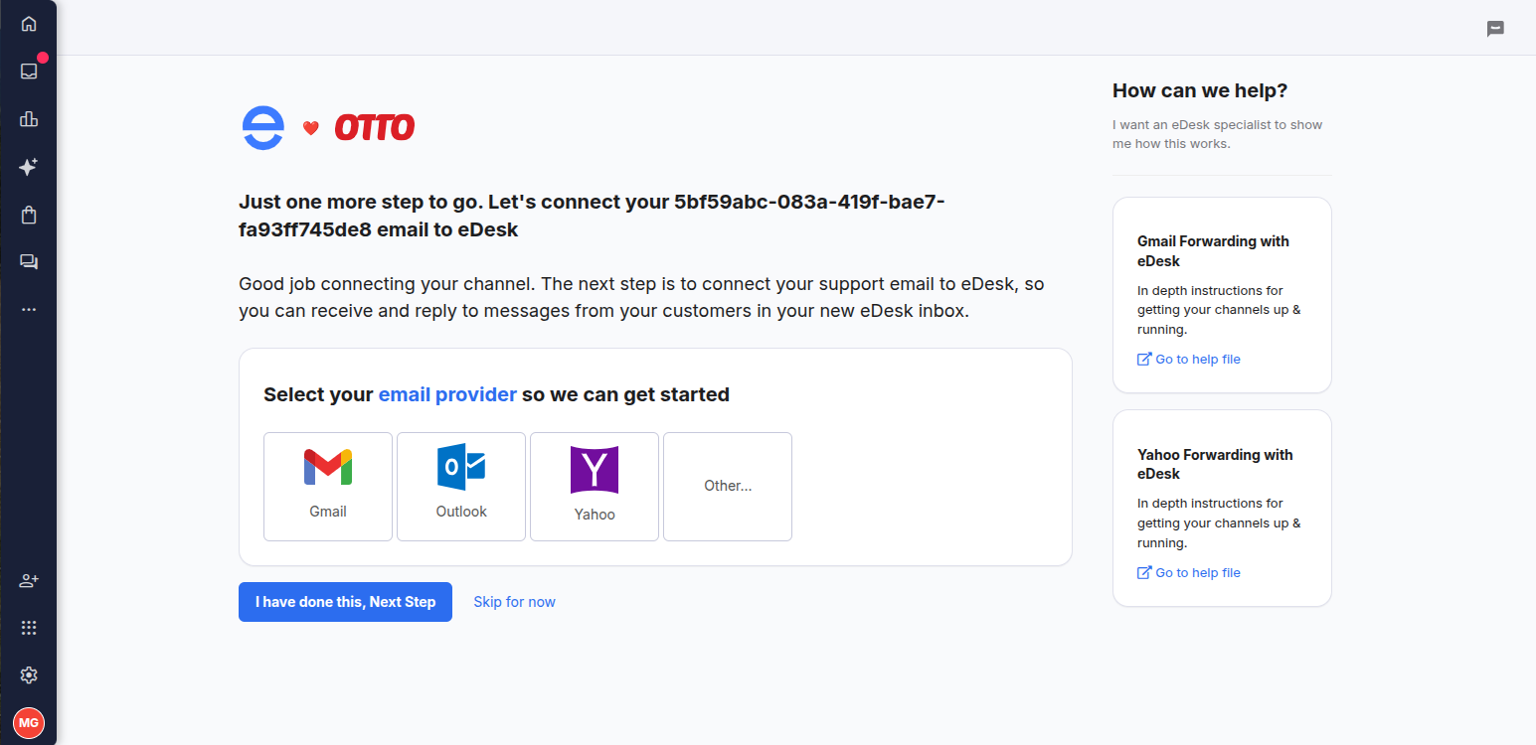1536x745 pixels.
Task: Open the MG profile avatar
Action: (29, 722)
